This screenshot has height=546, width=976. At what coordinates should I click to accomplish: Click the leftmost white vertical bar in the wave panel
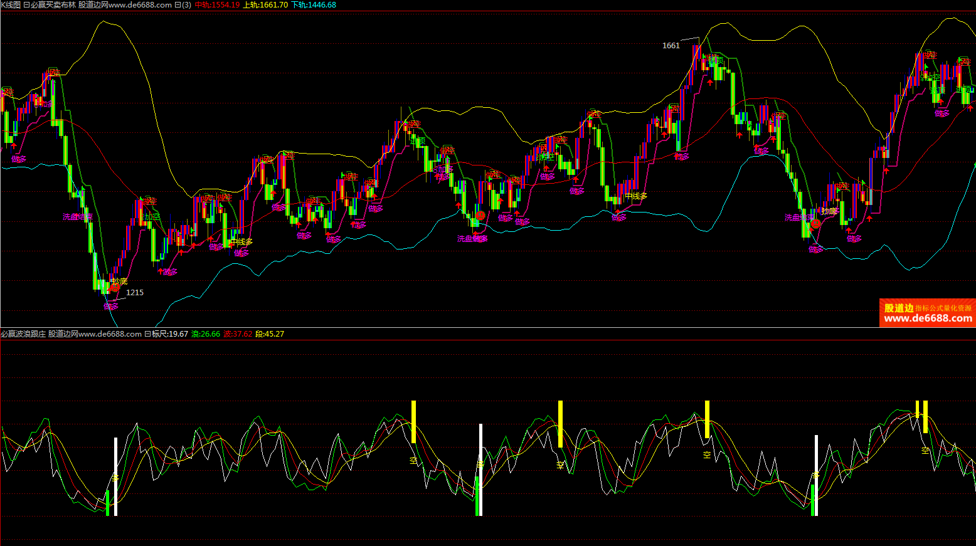115,476
